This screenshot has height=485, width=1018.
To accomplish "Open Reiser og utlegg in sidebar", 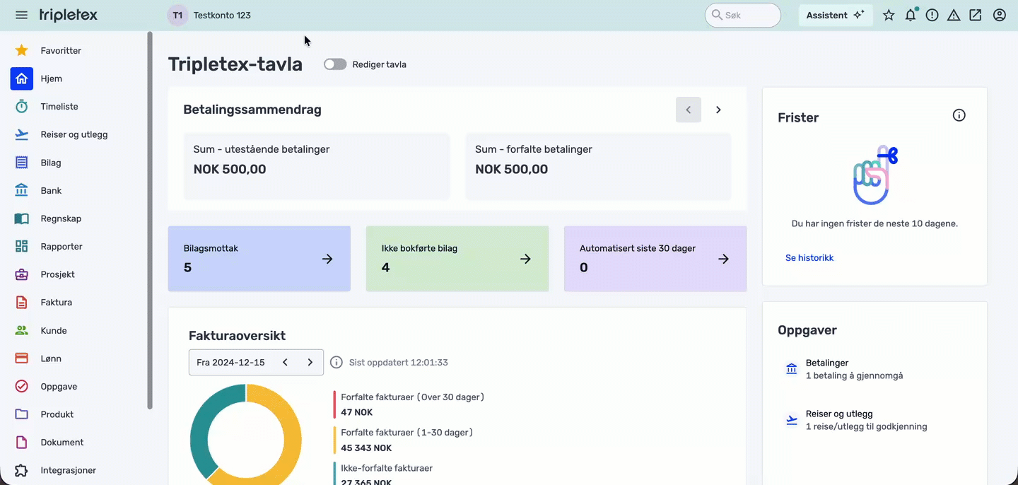I will tap(74, 134).
